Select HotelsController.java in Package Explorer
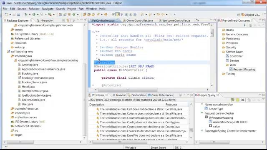Screen dimensions: 267x150 [35, 91]
